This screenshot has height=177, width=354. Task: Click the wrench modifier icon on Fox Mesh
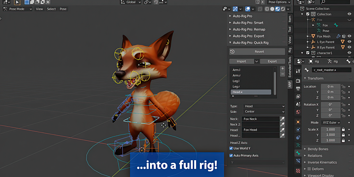click(x=339, y=36)
